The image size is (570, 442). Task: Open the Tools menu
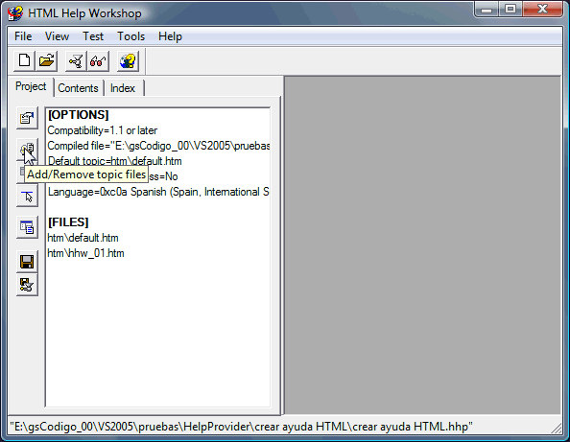point(131,36)
